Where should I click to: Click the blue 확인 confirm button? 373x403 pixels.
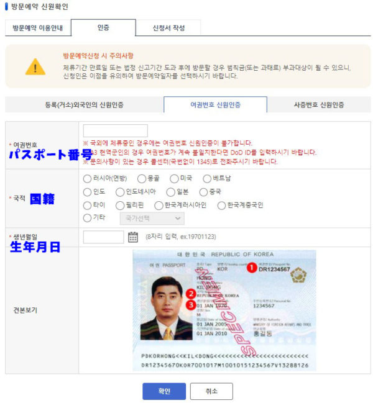(x=164, y=391)
